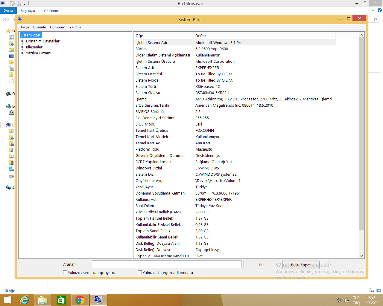Click the scroll down arrow of the details list
Viewport: 383px width, 306px height.
[x=361, y=255]
